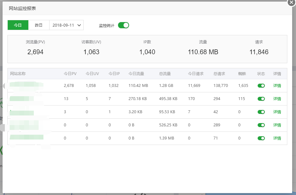Click the 1,635 spider count cell
The width and height of the screenshot is (296, 195).
(x=243, y=86)
